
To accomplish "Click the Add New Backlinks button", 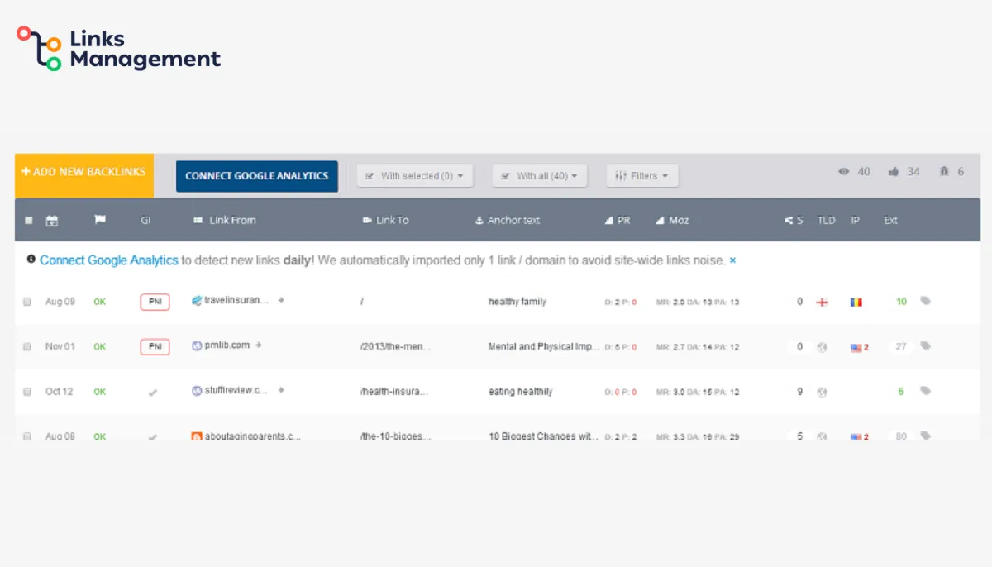I will pos(84,175).
